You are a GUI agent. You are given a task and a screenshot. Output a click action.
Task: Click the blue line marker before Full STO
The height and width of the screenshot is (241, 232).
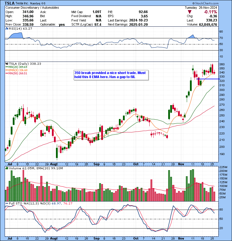point(7,203)
